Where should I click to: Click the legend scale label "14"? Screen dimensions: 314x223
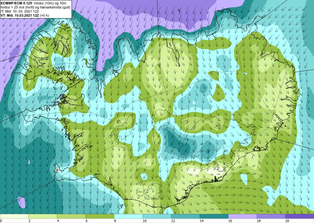[202, 221]
